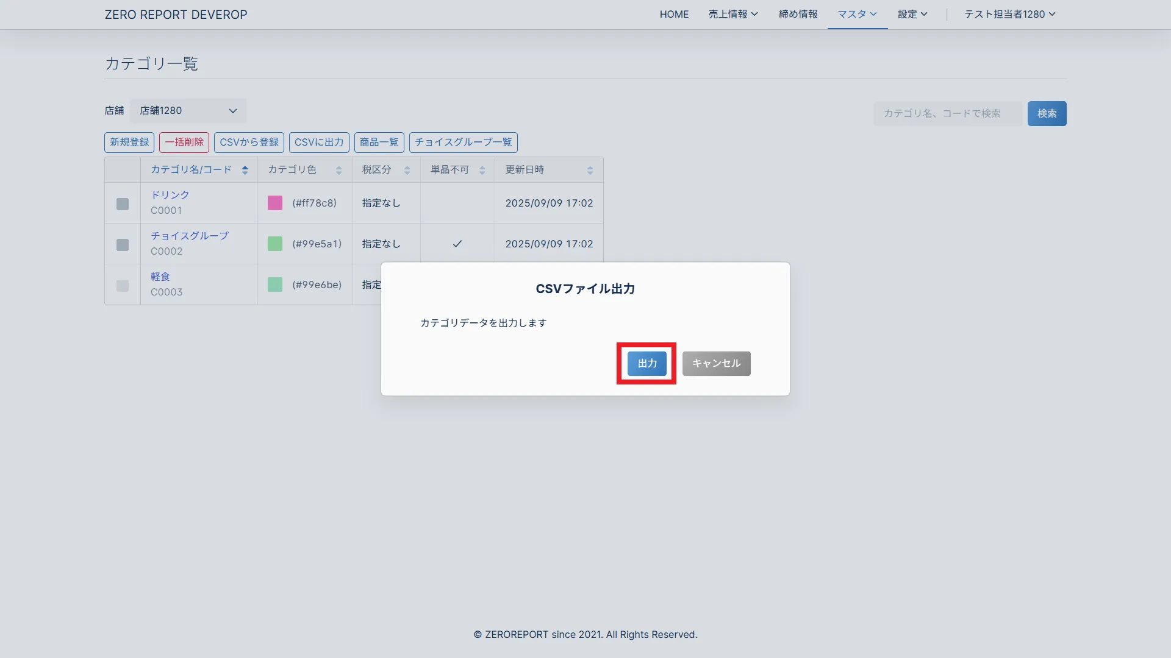Sort by 単品不可 column arrows
The image size is (1171, 658).
[x=482, y=171]
